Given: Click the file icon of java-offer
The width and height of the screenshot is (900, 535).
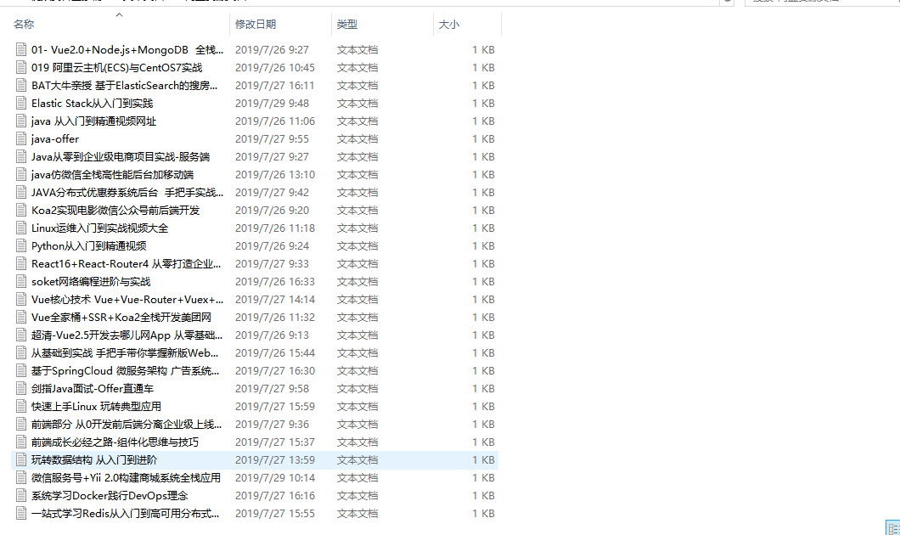Looking at the screenshot, I should click(x=21, y=139).
